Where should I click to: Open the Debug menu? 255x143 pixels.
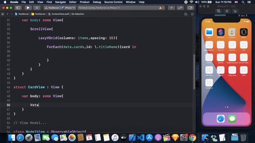97,2
